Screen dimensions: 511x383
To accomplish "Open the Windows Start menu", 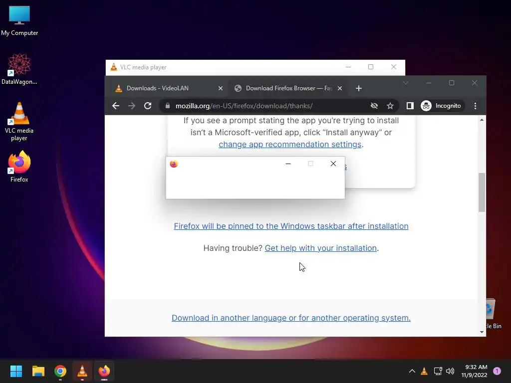I will point(16,371).
